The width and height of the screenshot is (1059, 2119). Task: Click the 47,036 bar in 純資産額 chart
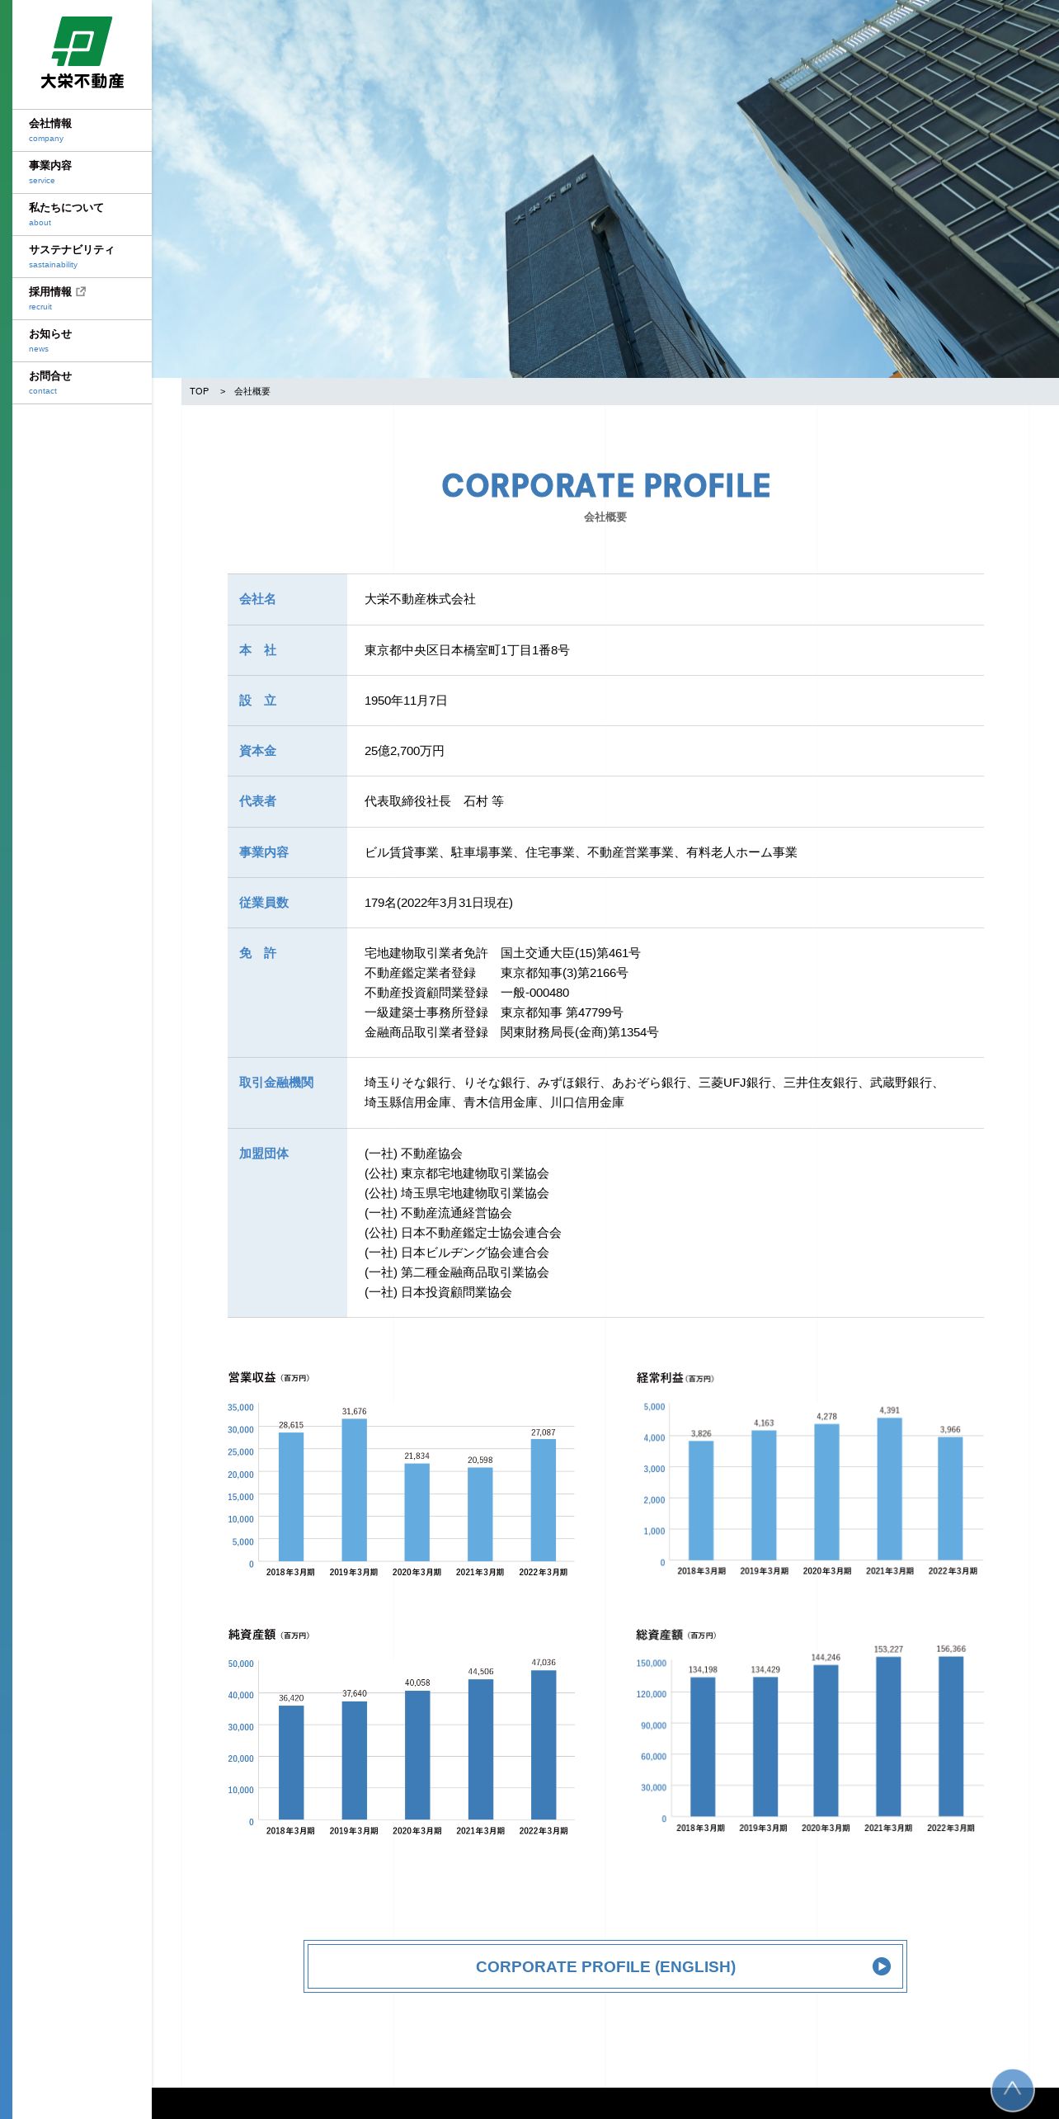point(544,1744)
